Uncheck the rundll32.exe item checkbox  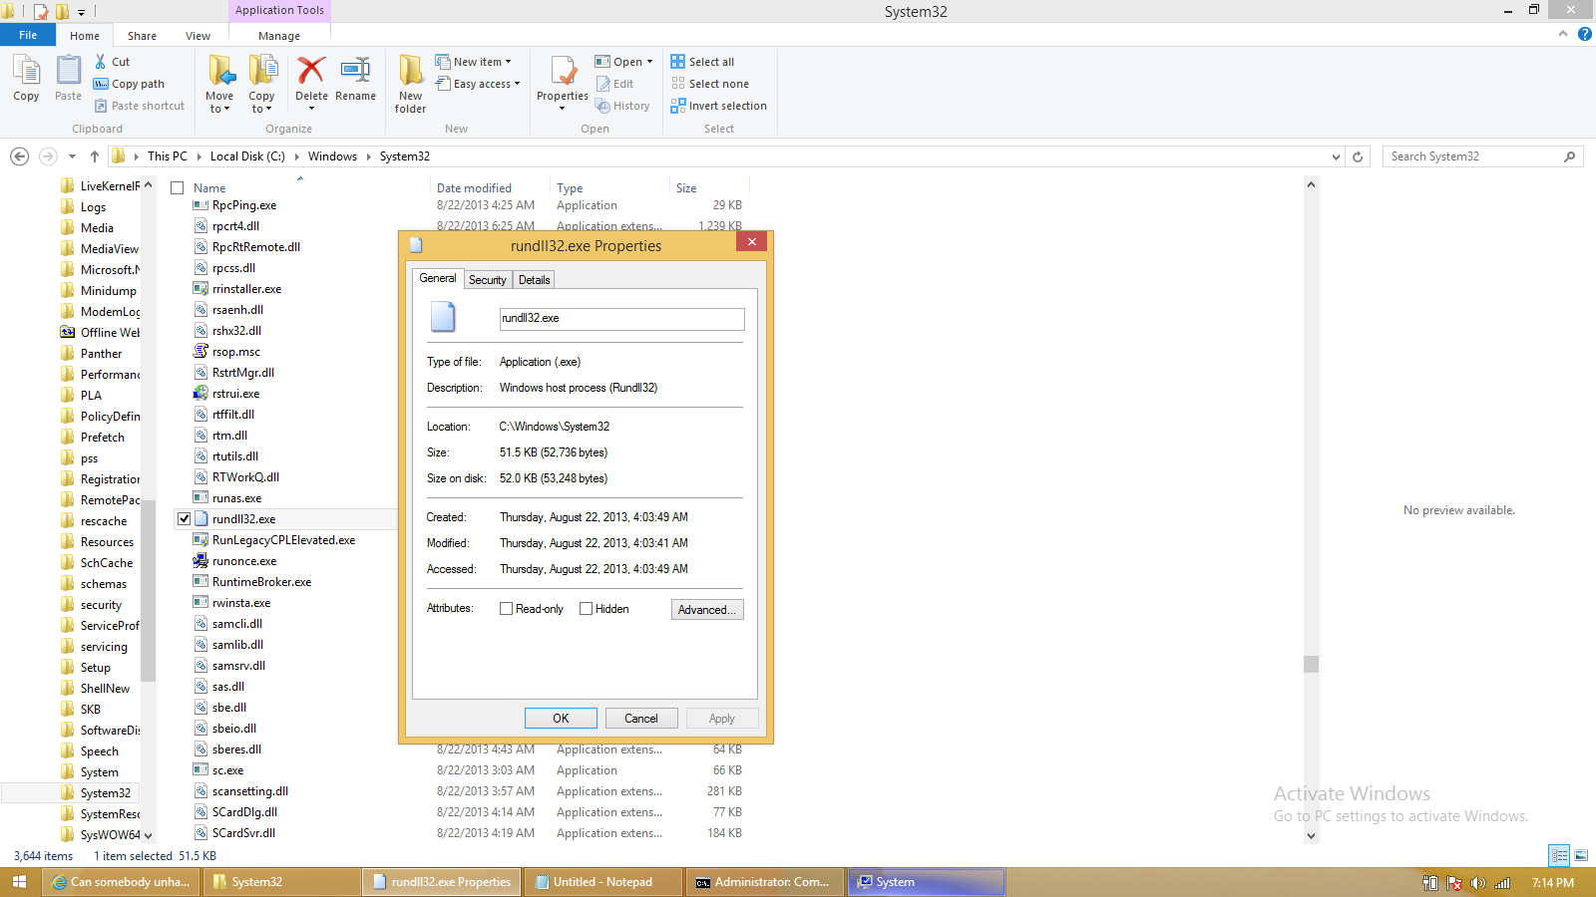[184, 518]
